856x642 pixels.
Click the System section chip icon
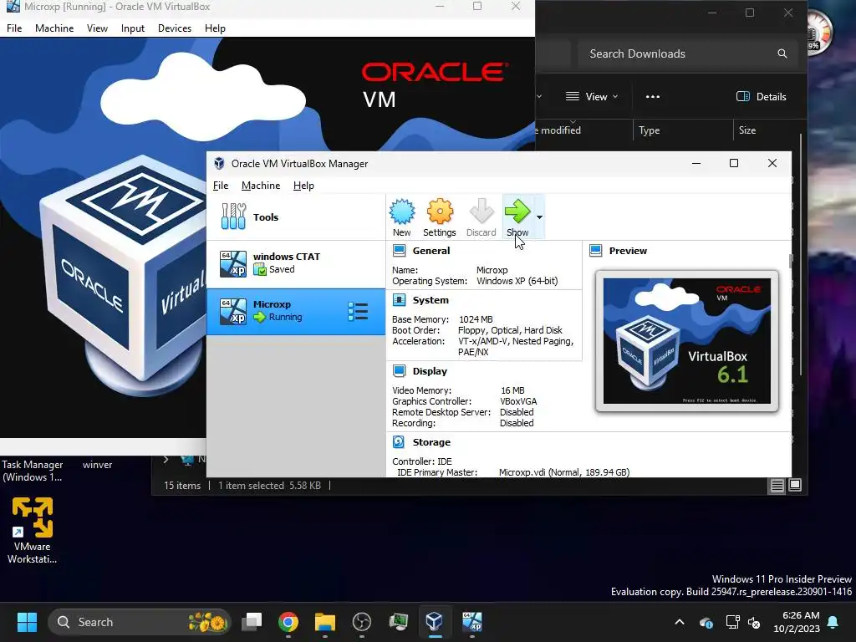pos(399,300)
